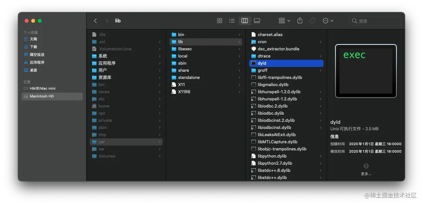Expand the dtrace folder chevron
The height and width of the screenshot is (205, 423).
point(321,56)
